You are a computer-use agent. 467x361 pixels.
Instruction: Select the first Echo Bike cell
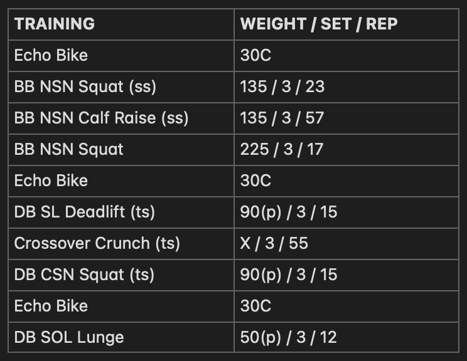121,56
